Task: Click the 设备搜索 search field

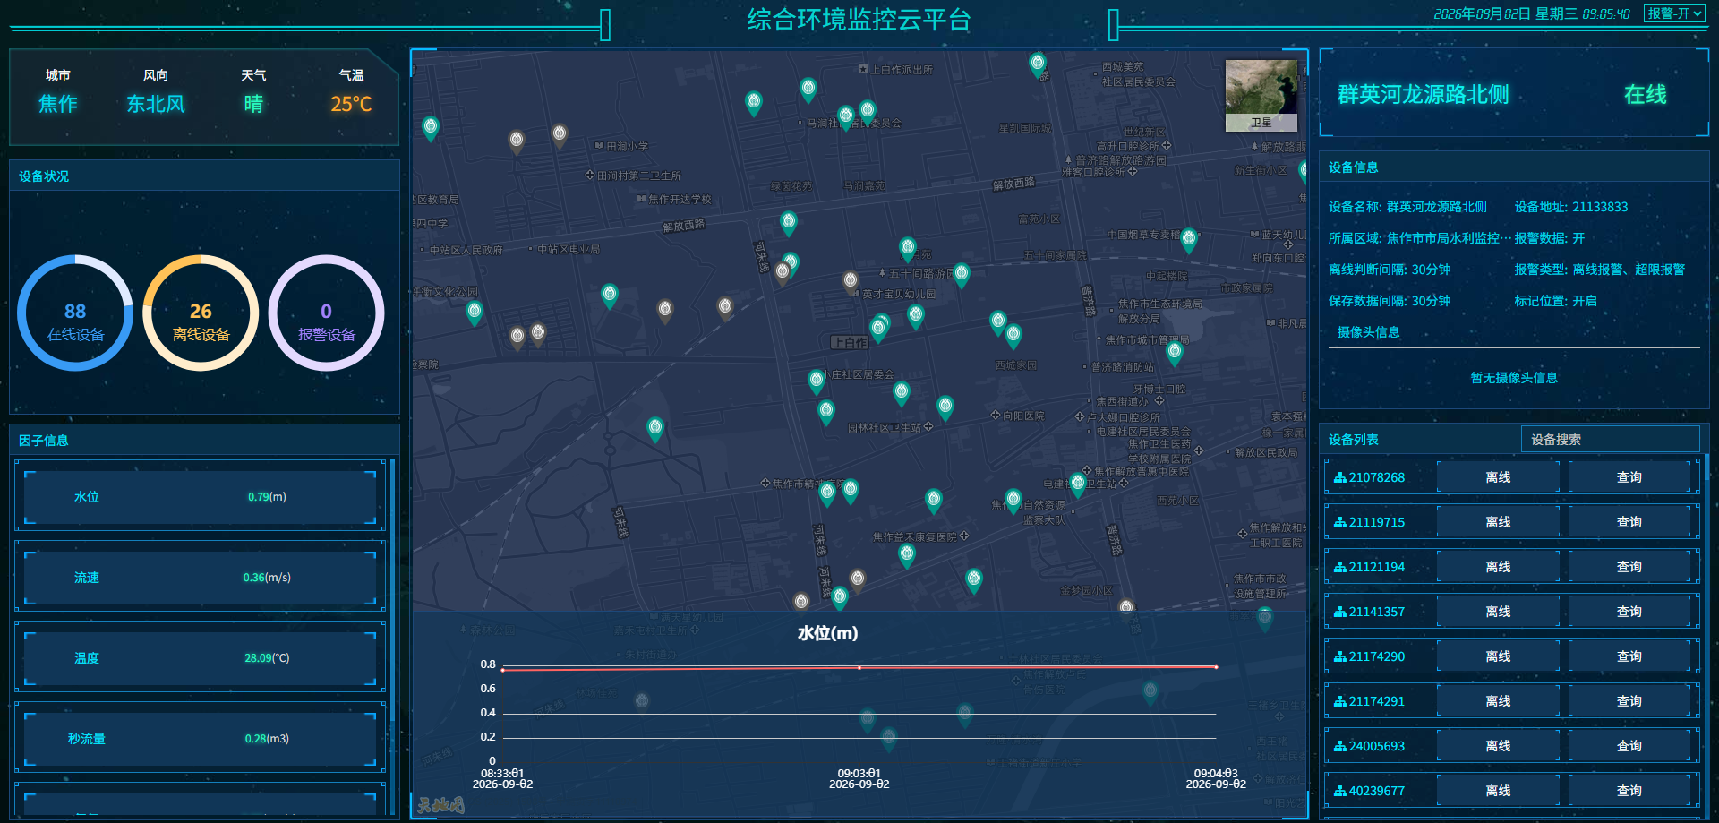Action: pos(1610,439)
